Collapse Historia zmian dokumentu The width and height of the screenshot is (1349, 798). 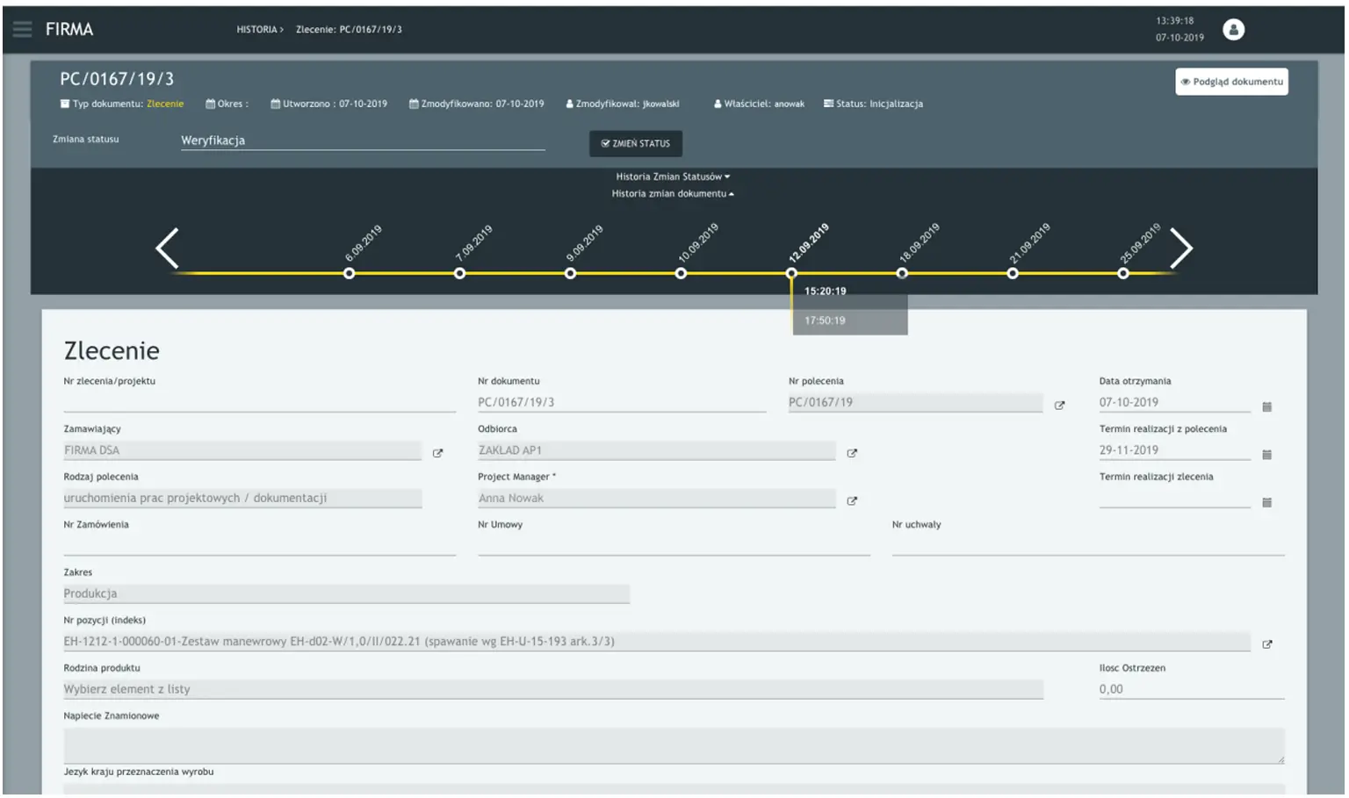click(x=673, y=194)
